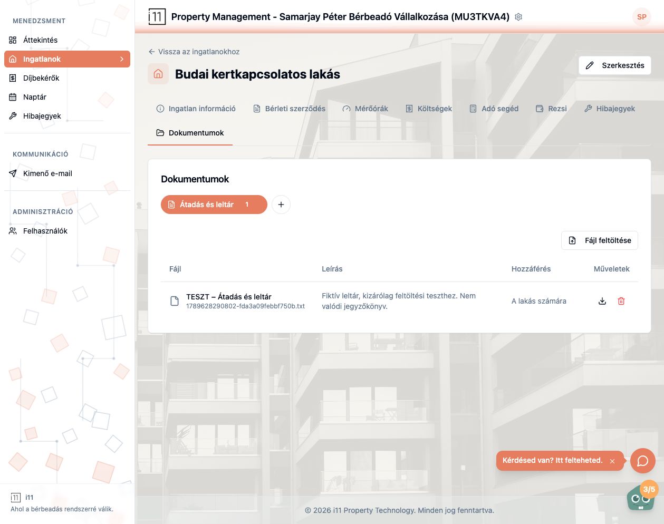Download the TESZT – Átadás és leltár file
The width and height of the screenshot is (664, 524).
[x=602, y=301]
